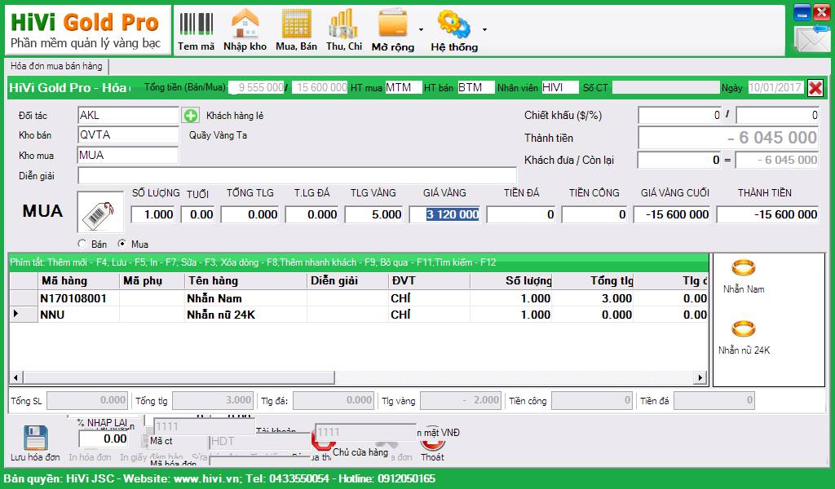Image resolution: width=835 pixels, height=489 pixels.
Task: Click the Nhẫn Nam name cell
Action: (x=245, y=298)
